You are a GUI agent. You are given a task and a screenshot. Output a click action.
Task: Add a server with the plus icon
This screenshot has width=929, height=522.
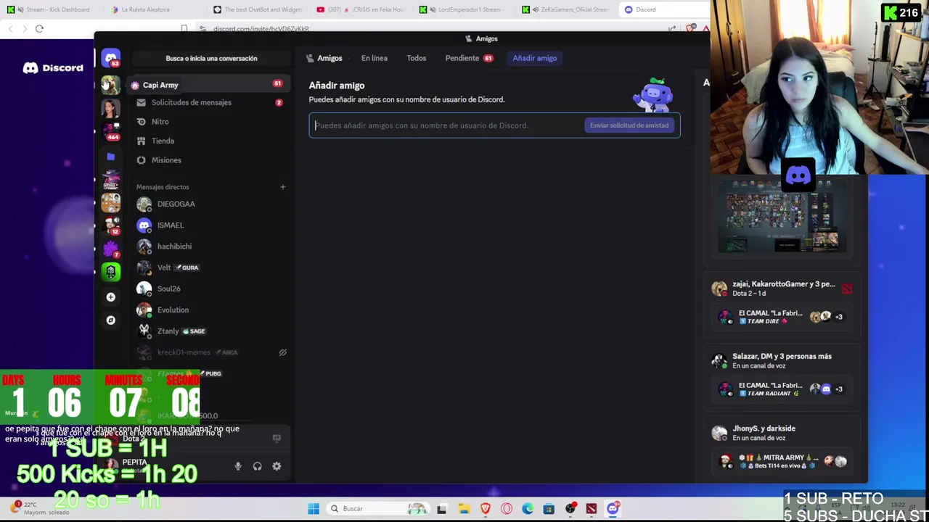[x=110, y=297]
